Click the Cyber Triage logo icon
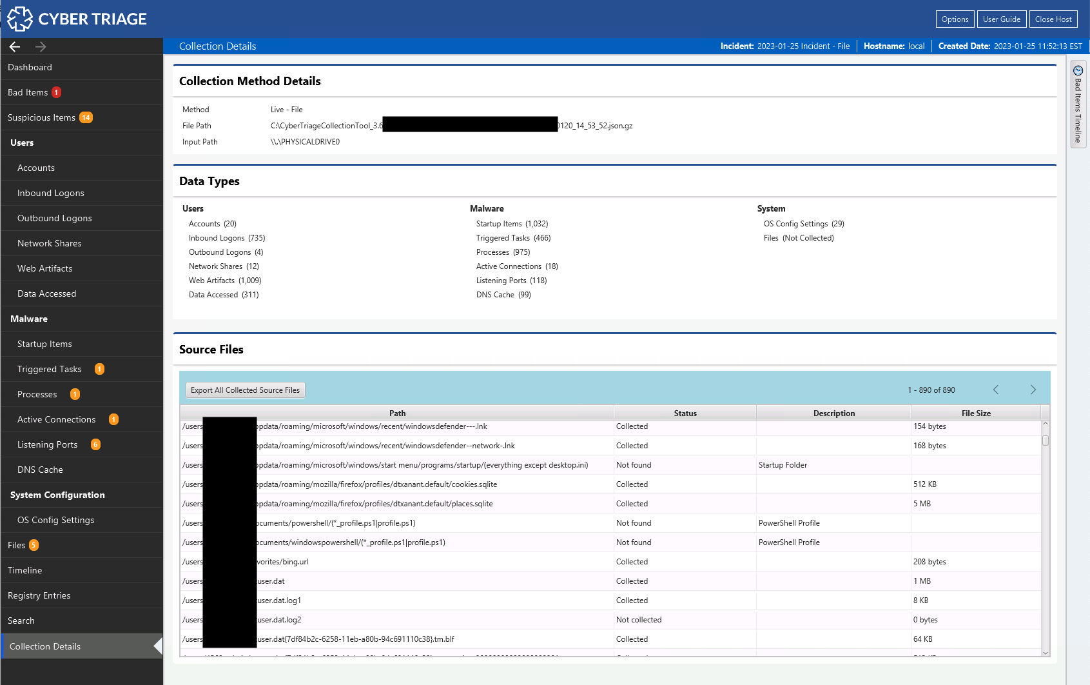1090x685 pixels. coord(19,19)
